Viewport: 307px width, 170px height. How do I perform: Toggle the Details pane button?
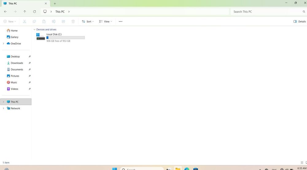coord(300,22)
